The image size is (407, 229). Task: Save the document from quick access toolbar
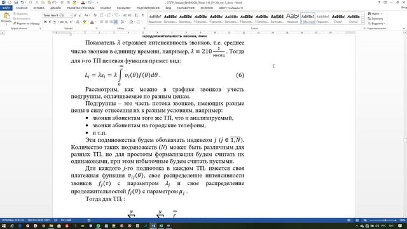[x=16, y=3]
